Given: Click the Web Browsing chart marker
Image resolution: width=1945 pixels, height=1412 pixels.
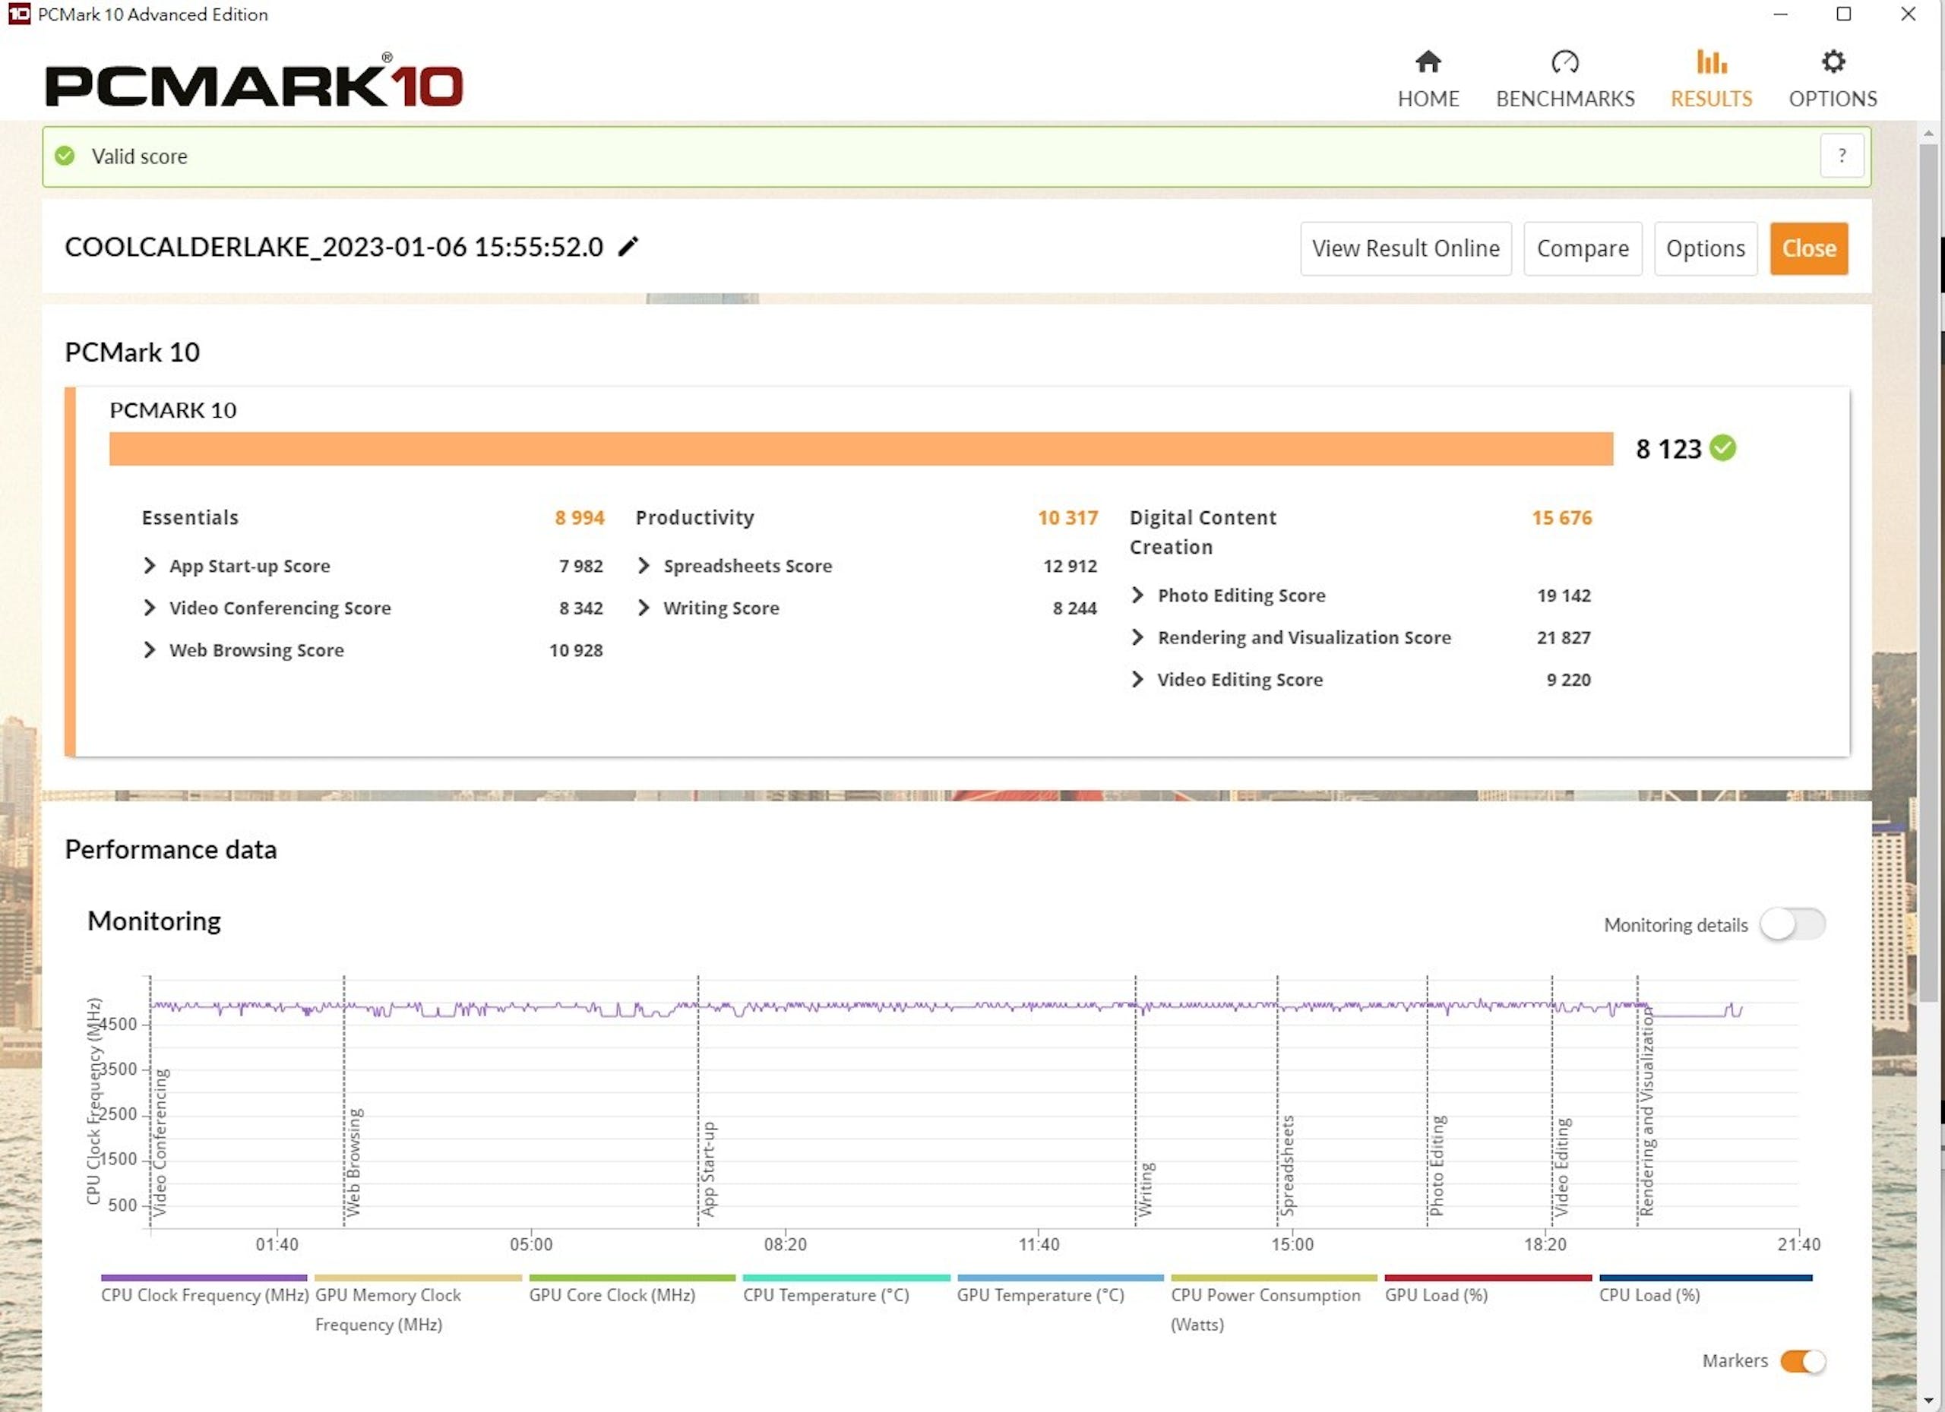Looking at the screenshot, I should pyautogui.click(x=353, y=1161).
